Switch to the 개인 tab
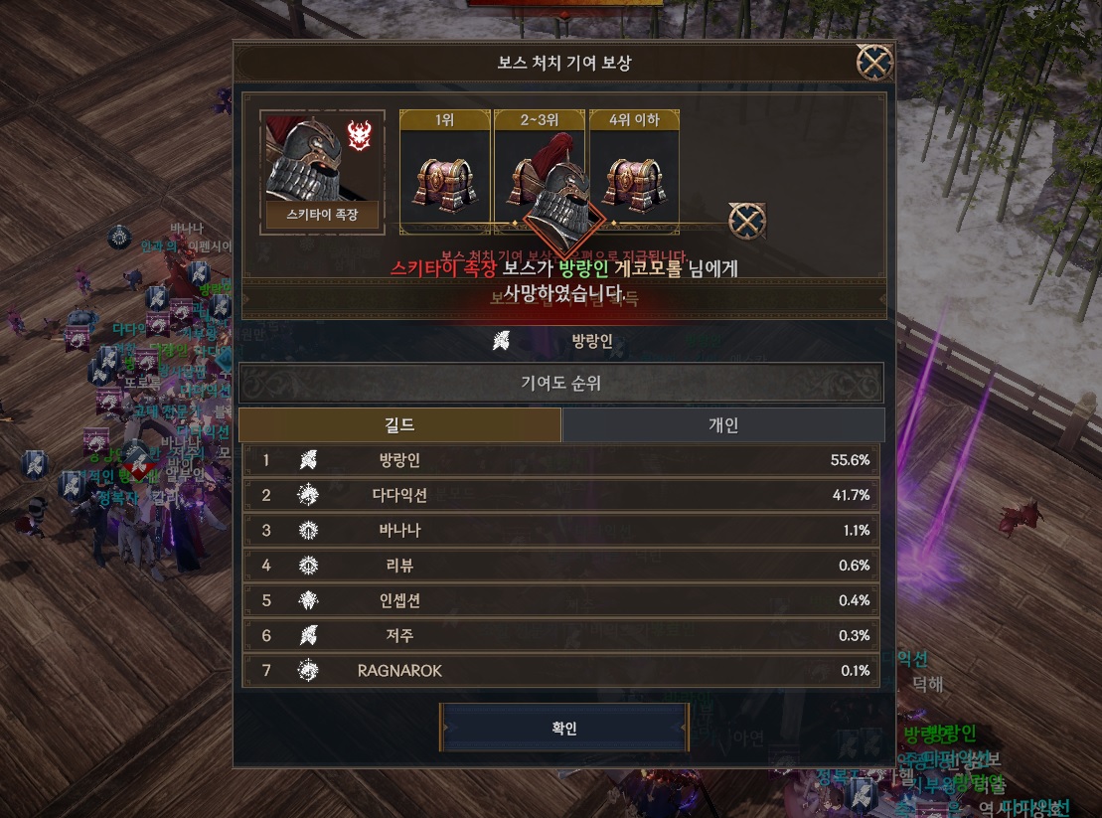Screen dimensions: 1102x818 click(x=723, y=424)
